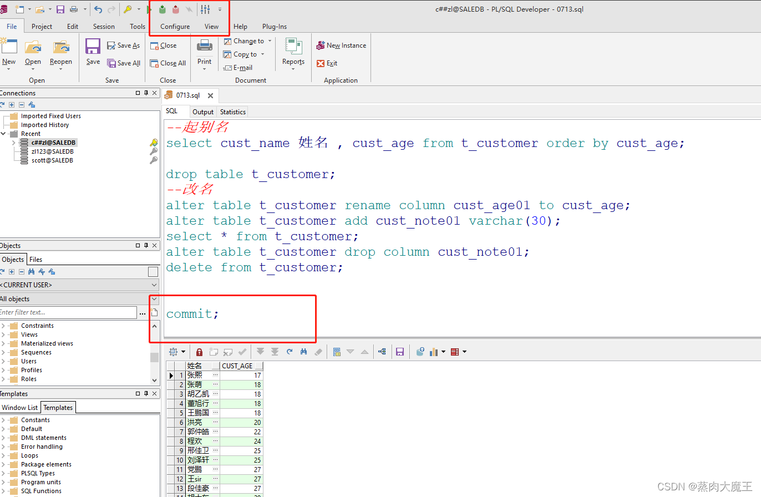
Task: Click the purple Save results icon in grid toolbar
Action: [x=399, y=352]
